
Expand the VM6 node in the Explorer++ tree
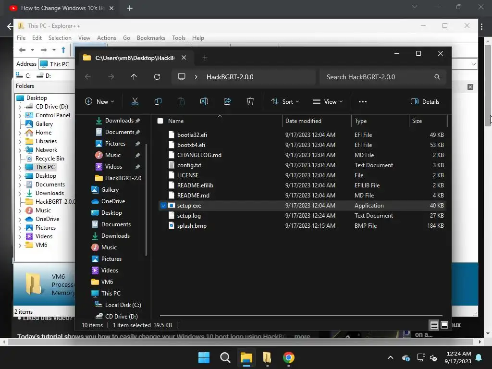click(20, 246)
